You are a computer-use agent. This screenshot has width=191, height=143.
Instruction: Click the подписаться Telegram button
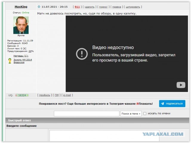[172, 104]
